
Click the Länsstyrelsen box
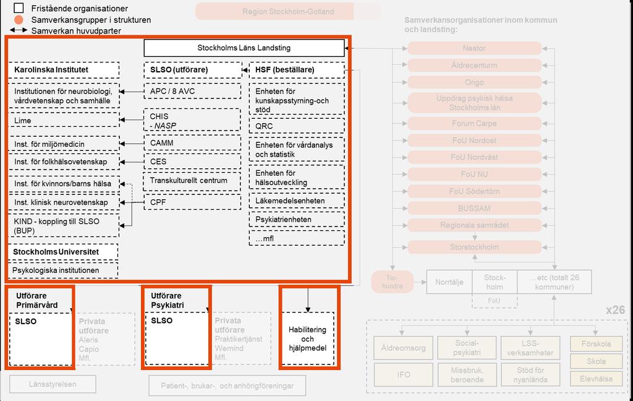coord(53,384)
